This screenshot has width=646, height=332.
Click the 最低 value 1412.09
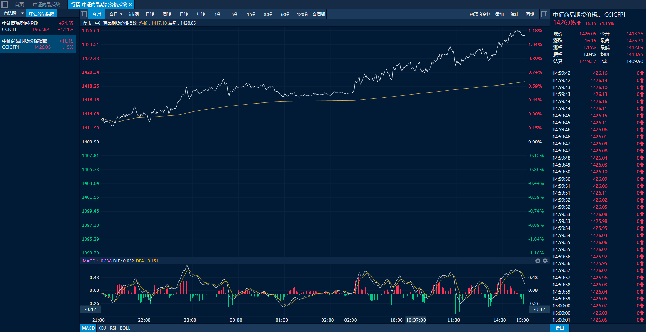pyautogui.click(x=635, y=47)
